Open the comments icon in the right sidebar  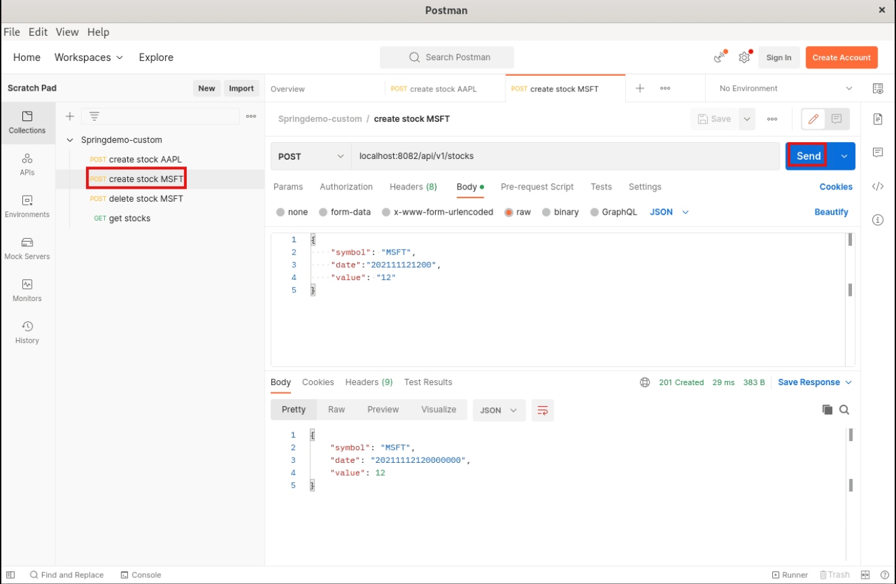tap(878, 152)
